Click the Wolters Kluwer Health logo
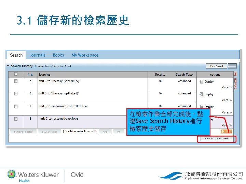246x184 pixels. [33, 176]
